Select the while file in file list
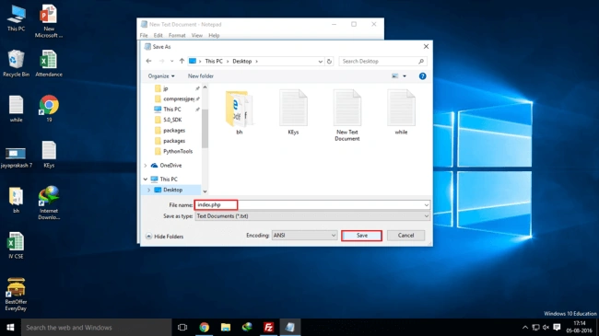 (x=401, y=112)
